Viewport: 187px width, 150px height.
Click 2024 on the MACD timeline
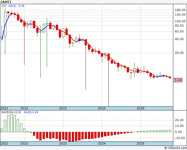[x=102, y=143]
